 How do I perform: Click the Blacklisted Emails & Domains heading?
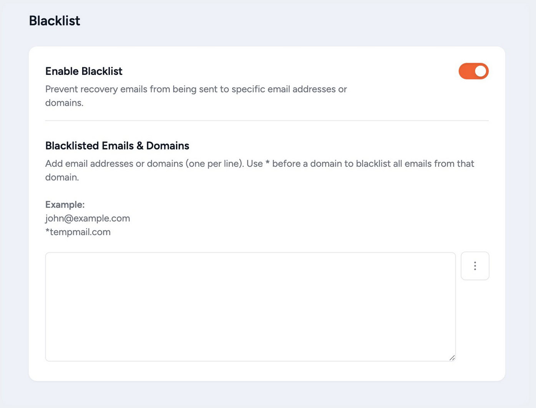click(117, 146)
